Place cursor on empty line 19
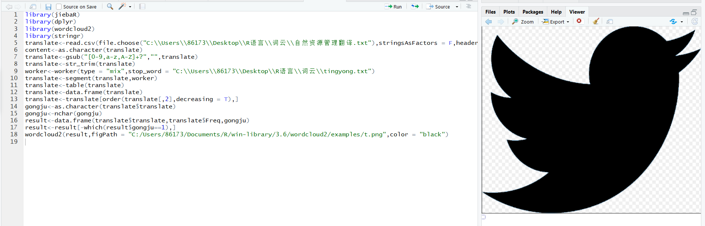 [x=251, y=142]
